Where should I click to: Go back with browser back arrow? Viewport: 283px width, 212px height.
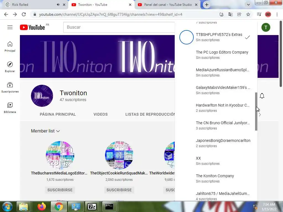(6, 14)
